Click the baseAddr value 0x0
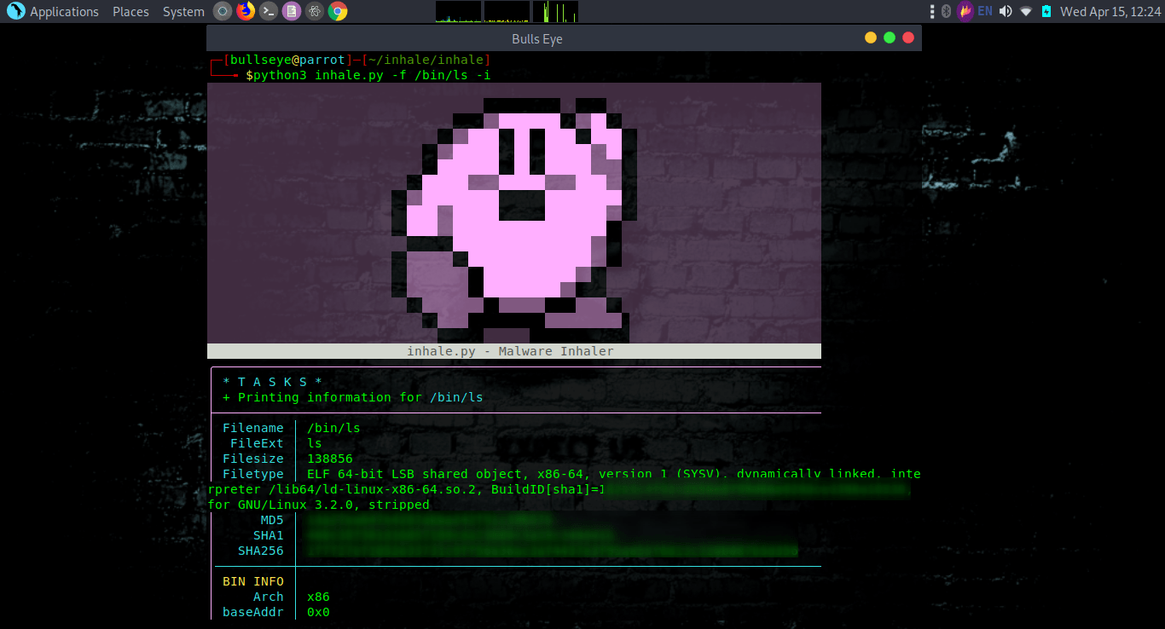Screen dimensions: 1165x629 tap(318, 612)
